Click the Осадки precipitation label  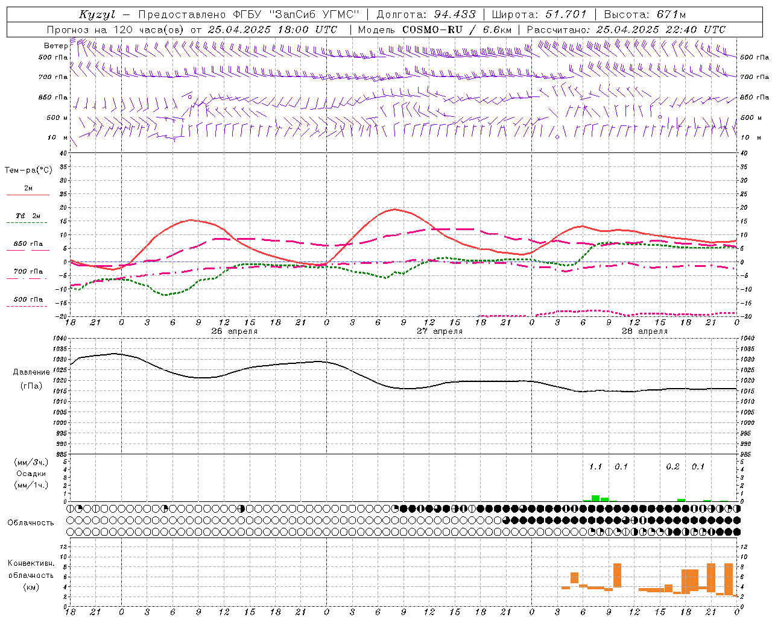tap(31, 474)
